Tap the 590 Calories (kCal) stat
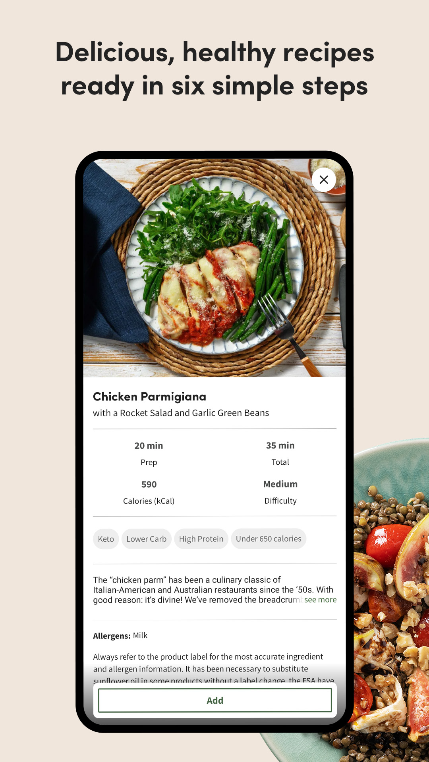 [x=149, y=493]
